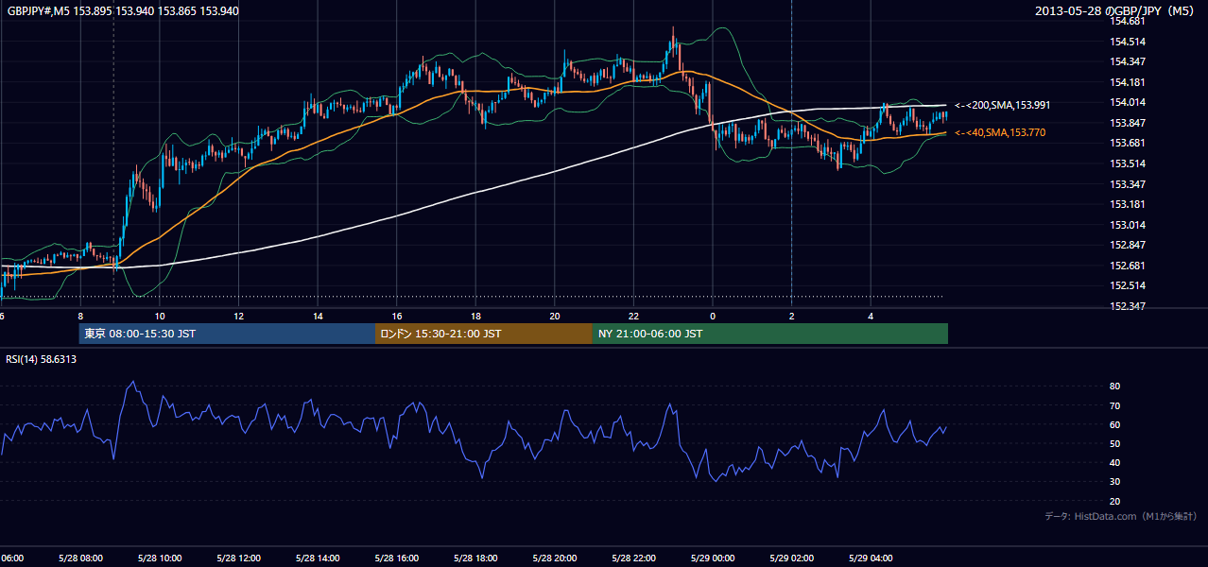Click the 152.847 price axis label

(x=1128, y=245)
